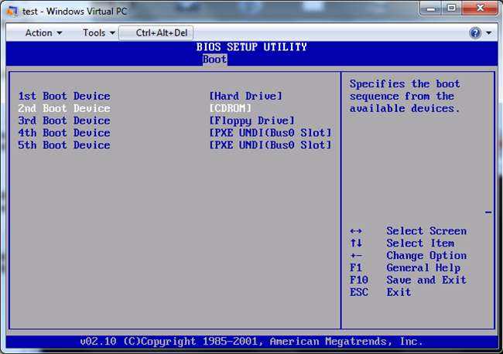Open the Tools menu
The height and width of the screenshot is (354, 503).
(x=99, y=32)
